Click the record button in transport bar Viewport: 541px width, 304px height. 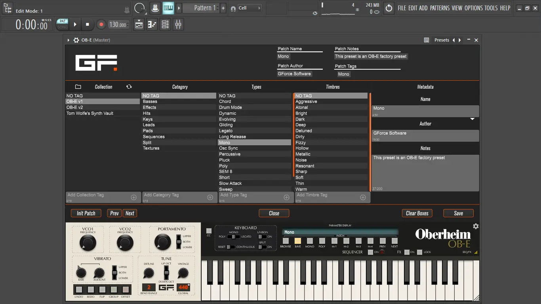coord(101,25)
